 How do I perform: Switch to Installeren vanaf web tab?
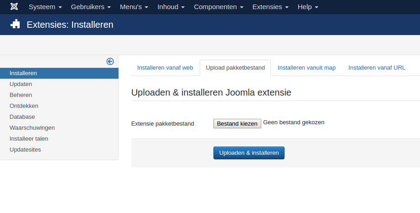tap(165, 68)
